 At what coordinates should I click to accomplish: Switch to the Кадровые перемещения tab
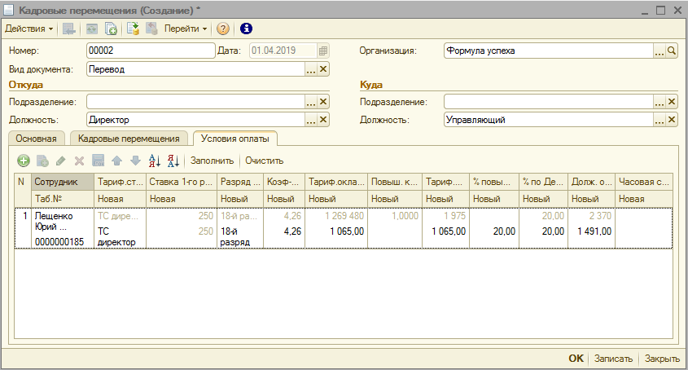point(129,139)
